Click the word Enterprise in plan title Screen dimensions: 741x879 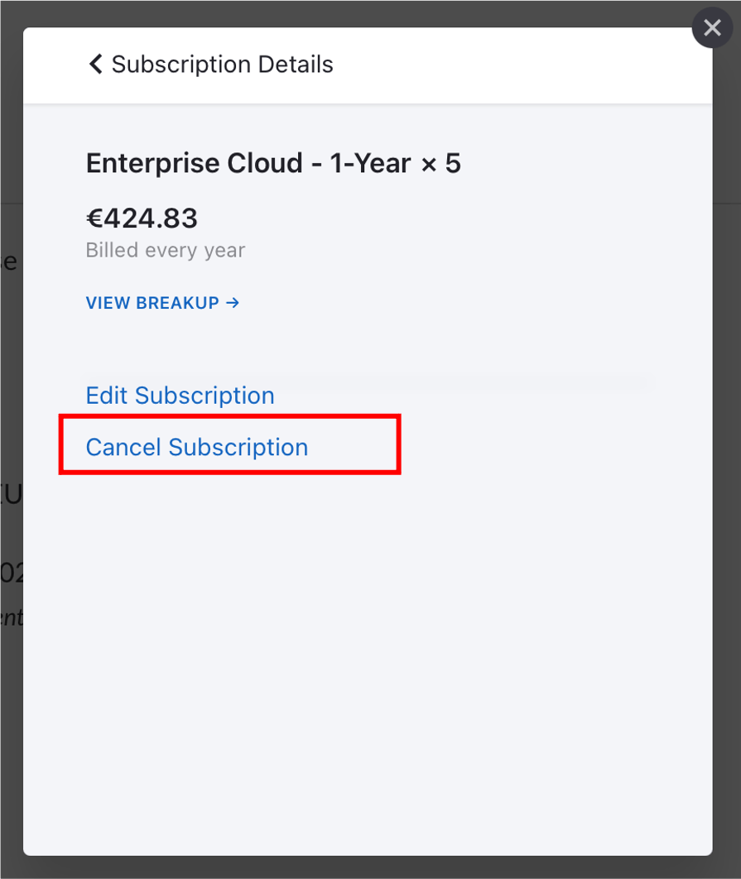(x=141, y=163)
